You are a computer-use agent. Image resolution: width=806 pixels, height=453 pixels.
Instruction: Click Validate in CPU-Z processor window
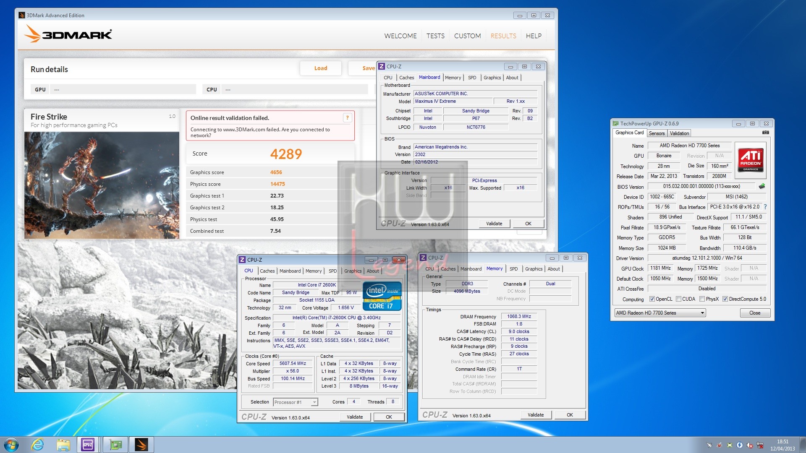point(355,417)
